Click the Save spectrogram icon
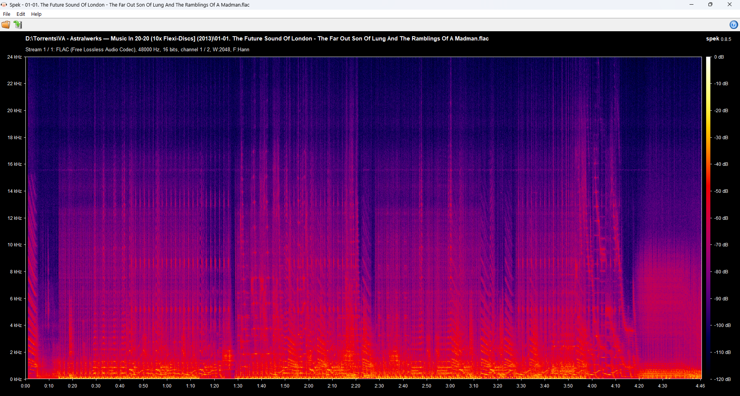This screenshot has height=396, width=740. click(18, 25)
